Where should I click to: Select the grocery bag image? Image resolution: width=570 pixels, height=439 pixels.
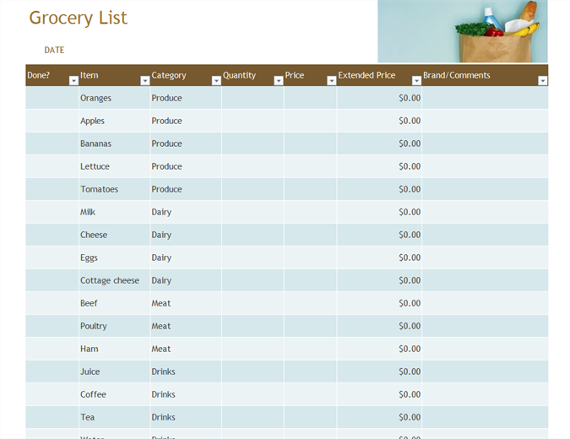coord(462,31)
